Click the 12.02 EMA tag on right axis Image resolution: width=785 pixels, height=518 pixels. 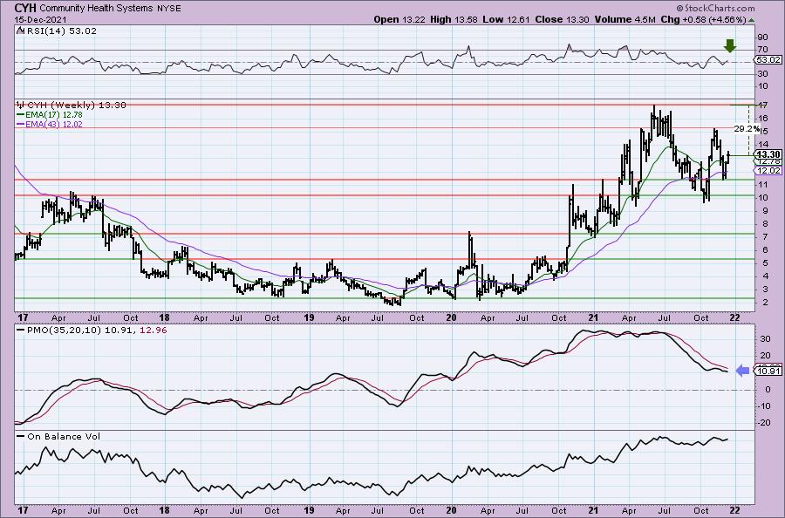point(768,171)
